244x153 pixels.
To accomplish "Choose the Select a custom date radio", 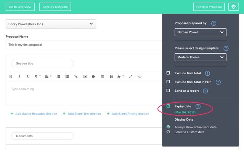I will 168,132.
